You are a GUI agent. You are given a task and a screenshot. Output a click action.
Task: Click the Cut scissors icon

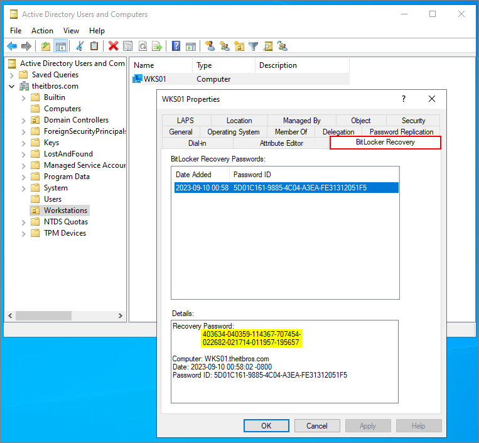[80, 46]
